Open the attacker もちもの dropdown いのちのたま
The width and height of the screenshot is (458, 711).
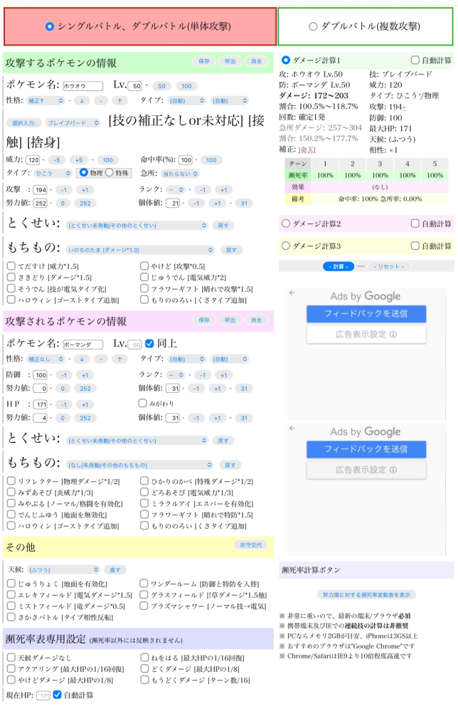140,250
